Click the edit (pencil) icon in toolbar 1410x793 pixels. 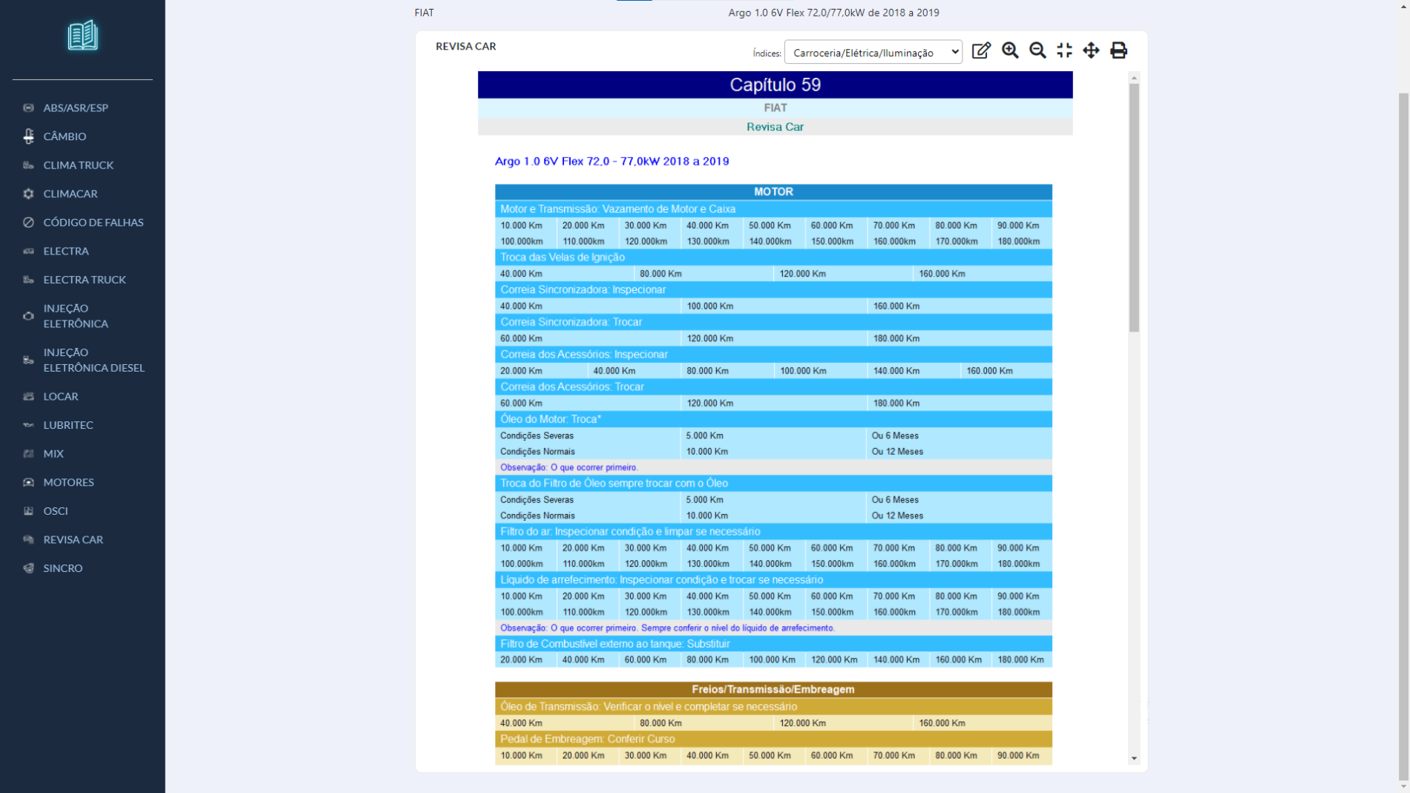pos(981,50)
